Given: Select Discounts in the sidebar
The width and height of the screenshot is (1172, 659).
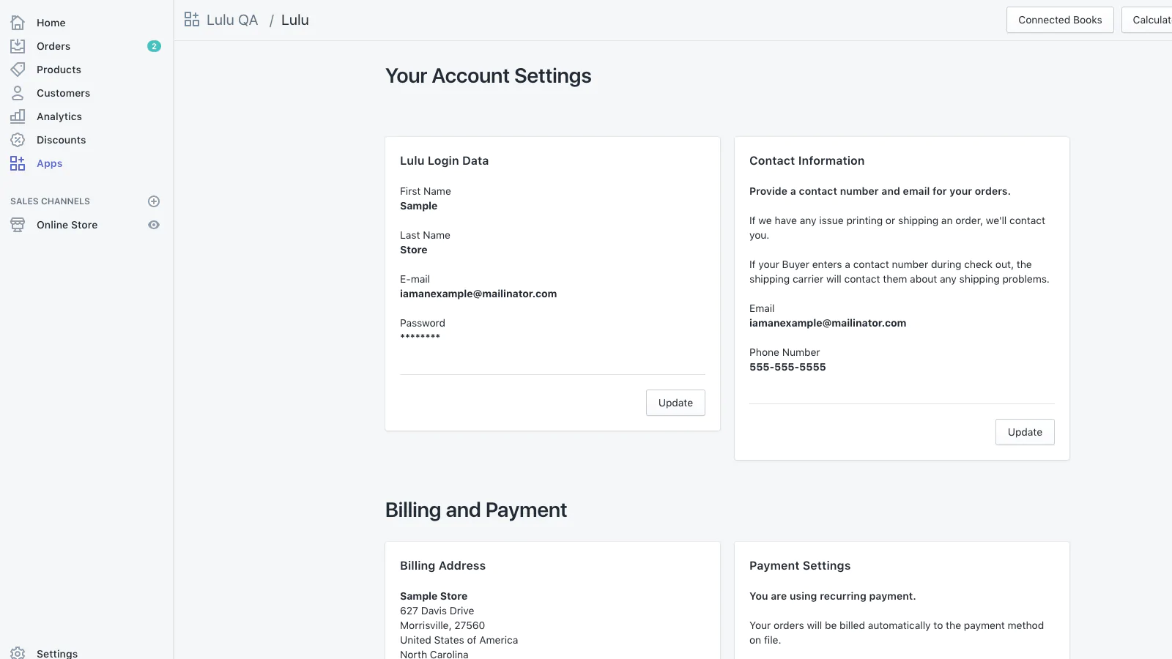Looking at the screenshot, I should click(x=61, y=140).
